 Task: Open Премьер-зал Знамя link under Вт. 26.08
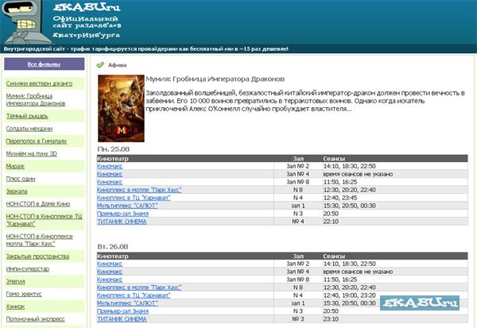[123, 311]
